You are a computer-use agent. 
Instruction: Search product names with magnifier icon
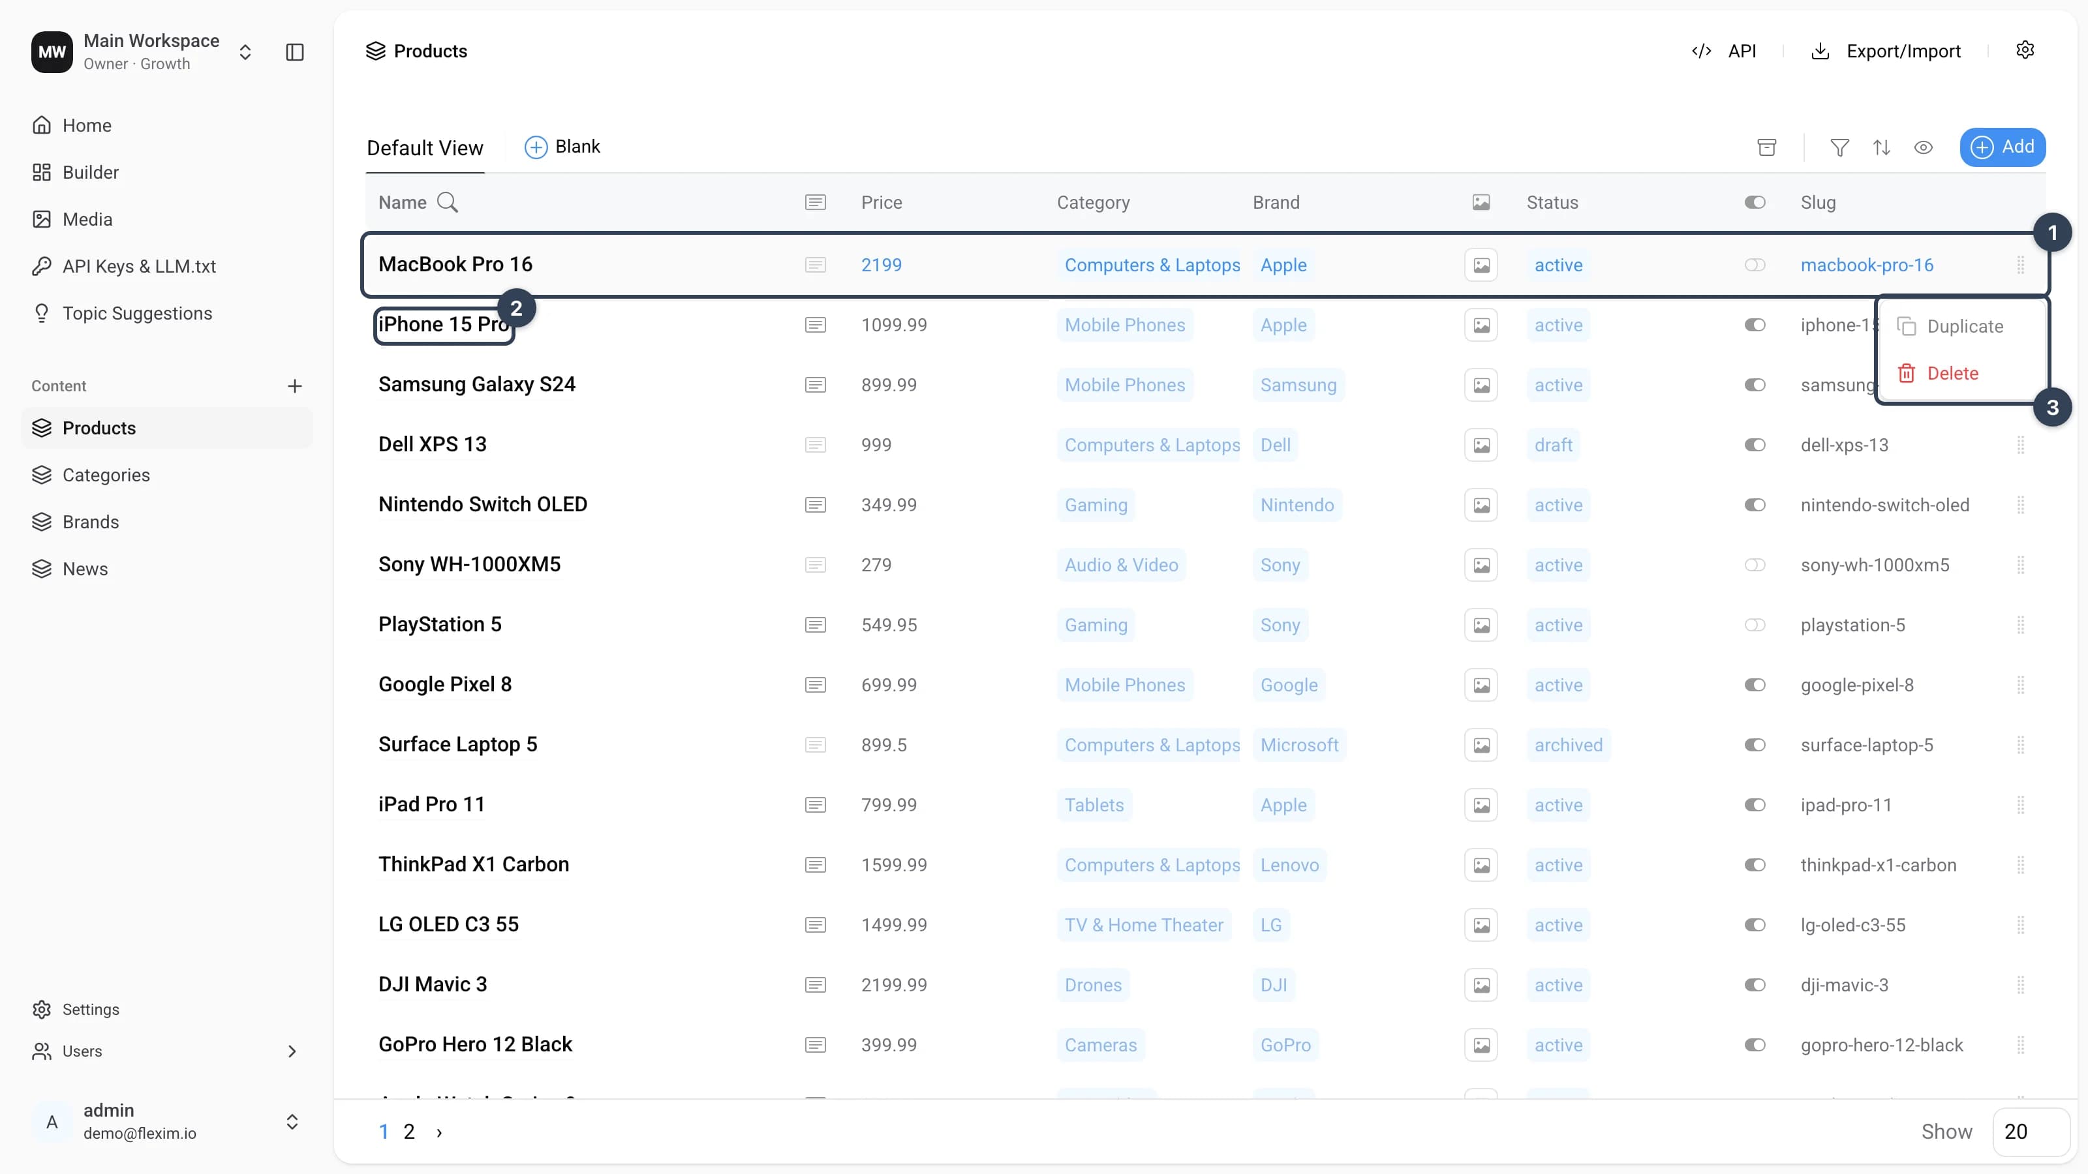448,203
